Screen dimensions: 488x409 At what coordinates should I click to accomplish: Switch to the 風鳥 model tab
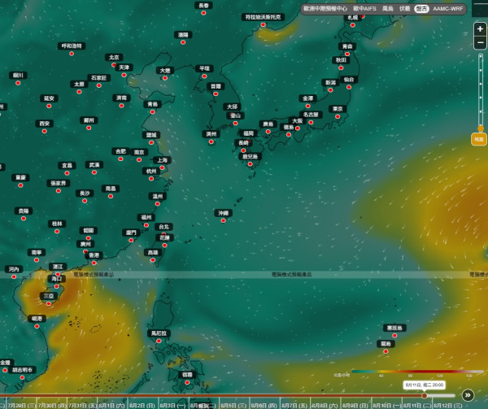tap(388, 9)
